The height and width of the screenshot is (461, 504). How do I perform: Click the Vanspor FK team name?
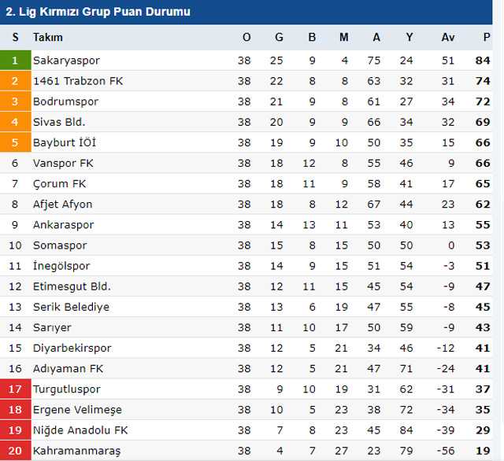pos(64,163)
